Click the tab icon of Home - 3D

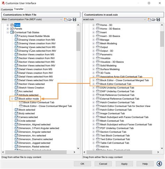(x=98, y=25)
